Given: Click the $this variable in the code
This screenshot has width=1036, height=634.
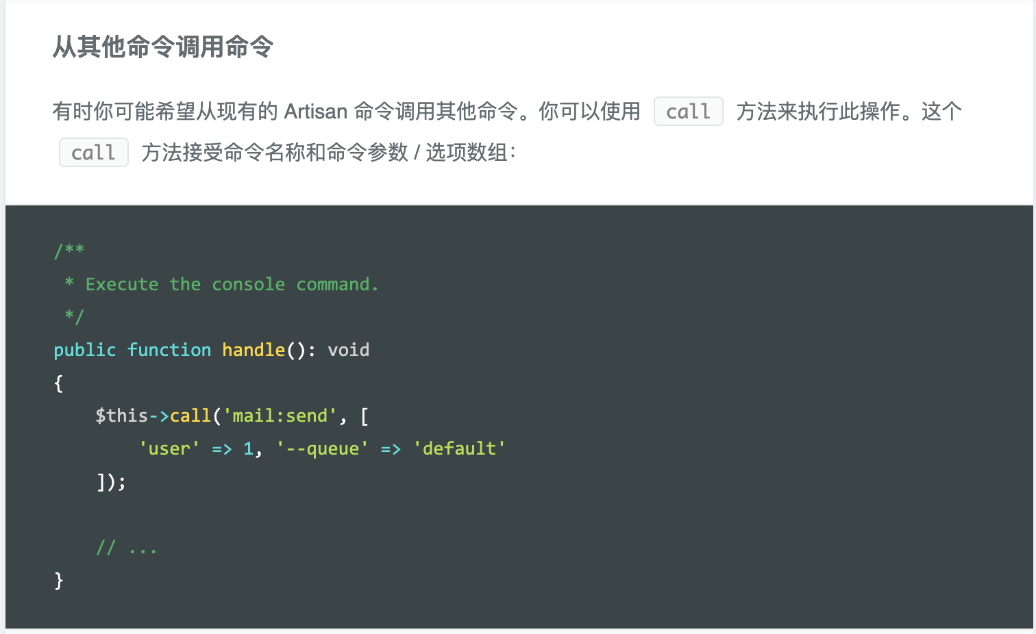Looking at the screenshot, I should tap(122, 416).
